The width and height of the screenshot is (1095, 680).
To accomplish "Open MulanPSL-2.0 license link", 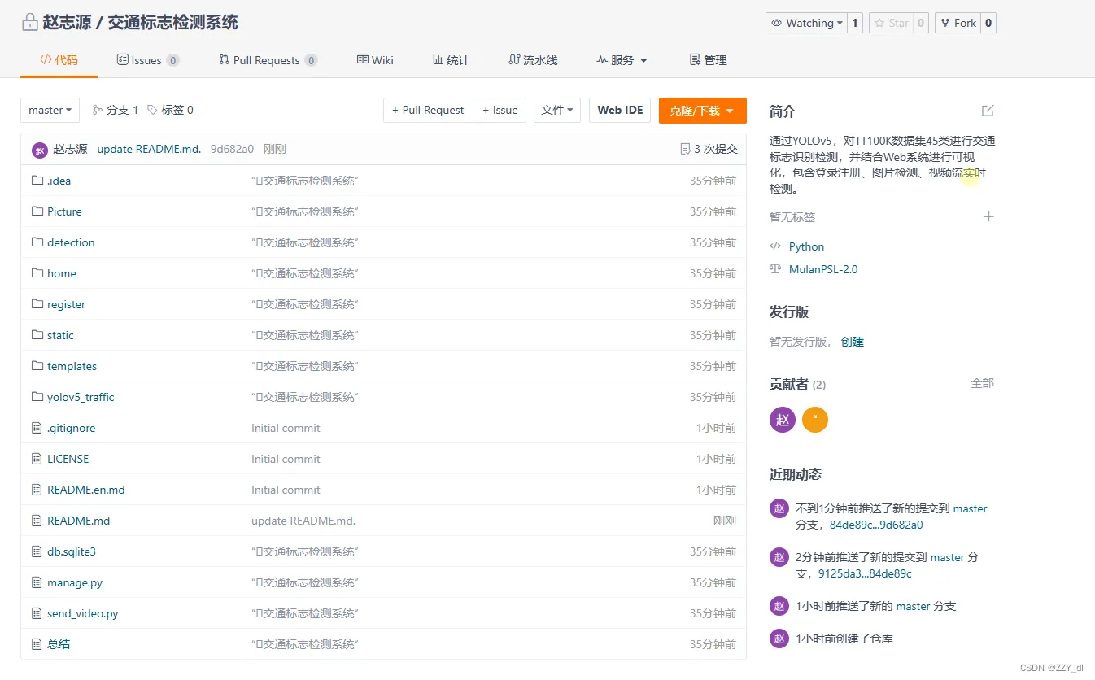I will point(823,269).
